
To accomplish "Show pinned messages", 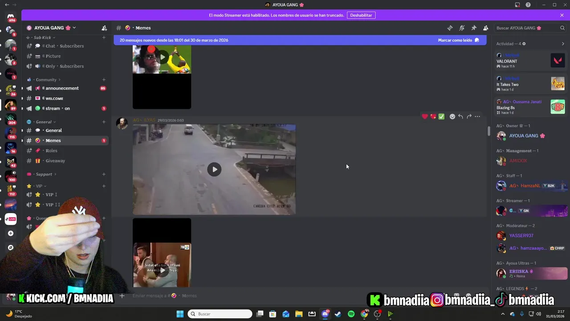I will pos(474,28).
